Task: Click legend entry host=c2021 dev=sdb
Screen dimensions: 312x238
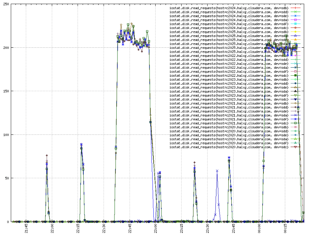Action: click(x=235, y=104)
